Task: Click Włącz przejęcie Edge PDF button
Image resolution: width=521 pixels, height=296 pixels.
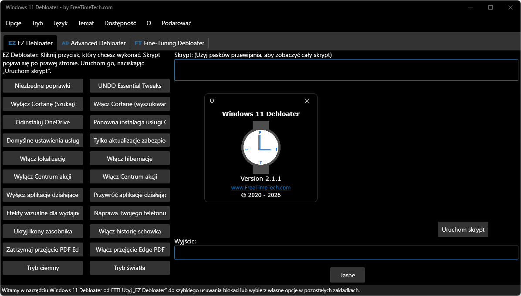Action: coord(129,249)
